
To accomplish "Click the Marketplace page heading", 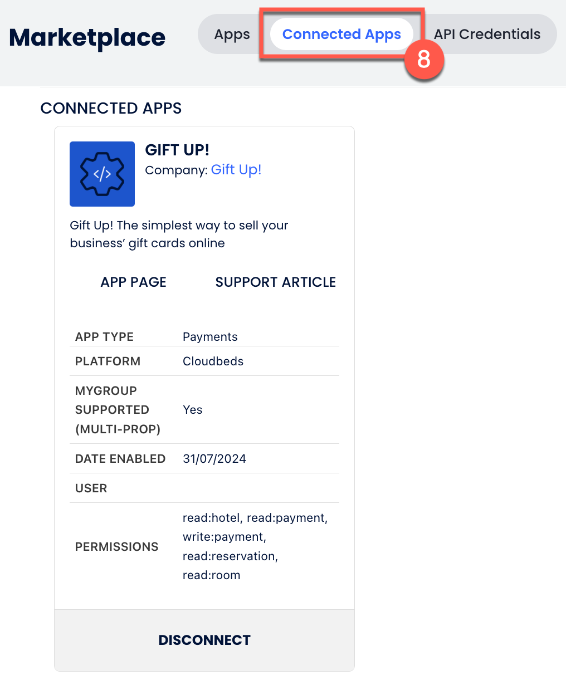I will click(x=87, y=37).
